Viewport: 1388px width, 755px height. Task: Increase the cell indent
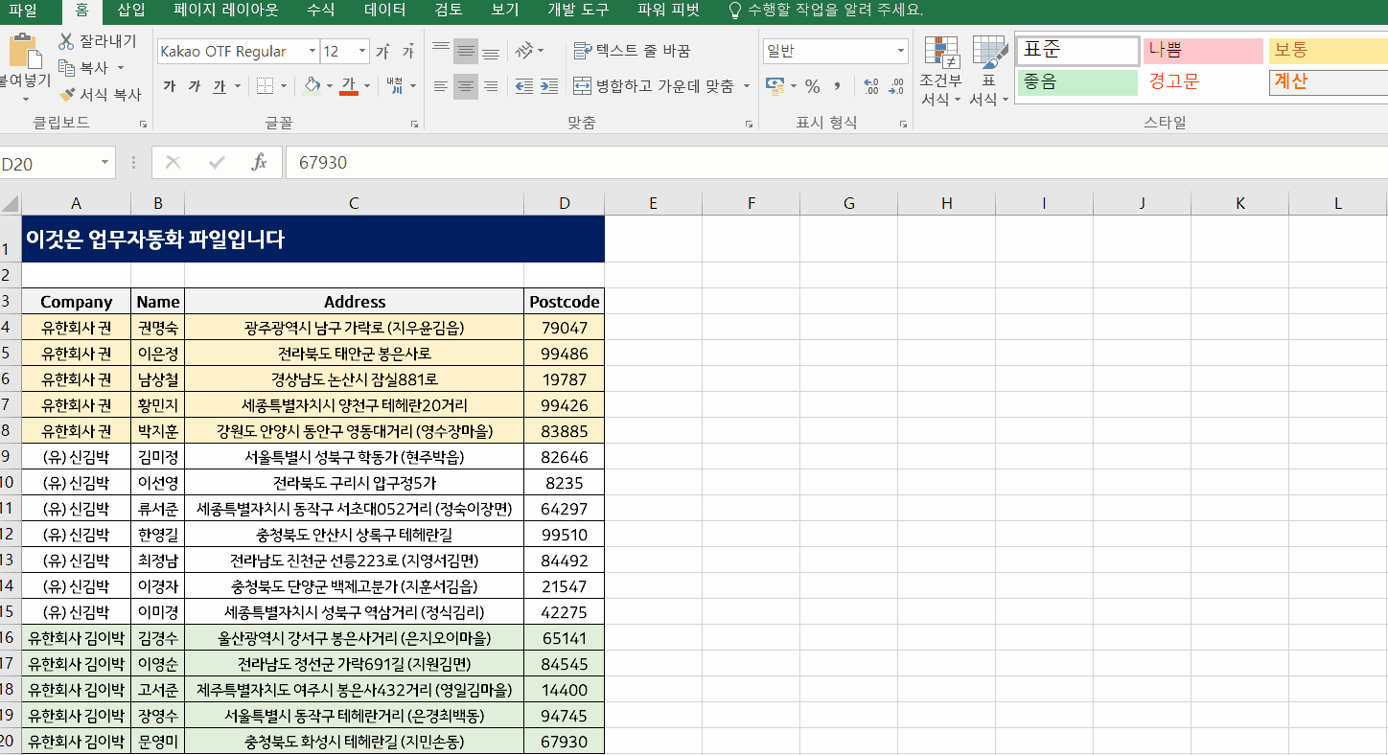click(549, 86)
